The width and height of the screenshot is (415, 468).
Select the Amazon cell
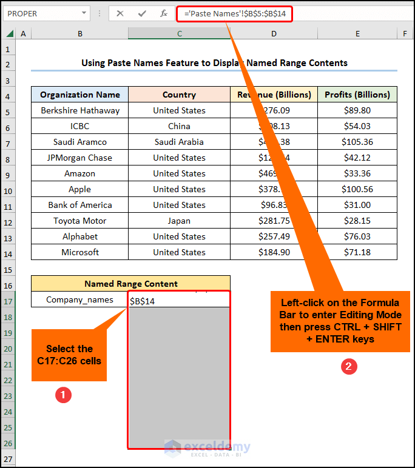(79, 173)
